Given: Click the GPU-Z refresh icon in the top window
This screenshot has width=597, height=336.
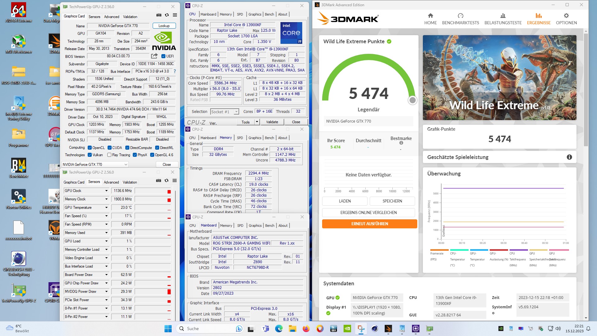Looking at the screenshot, I should 167,15.
